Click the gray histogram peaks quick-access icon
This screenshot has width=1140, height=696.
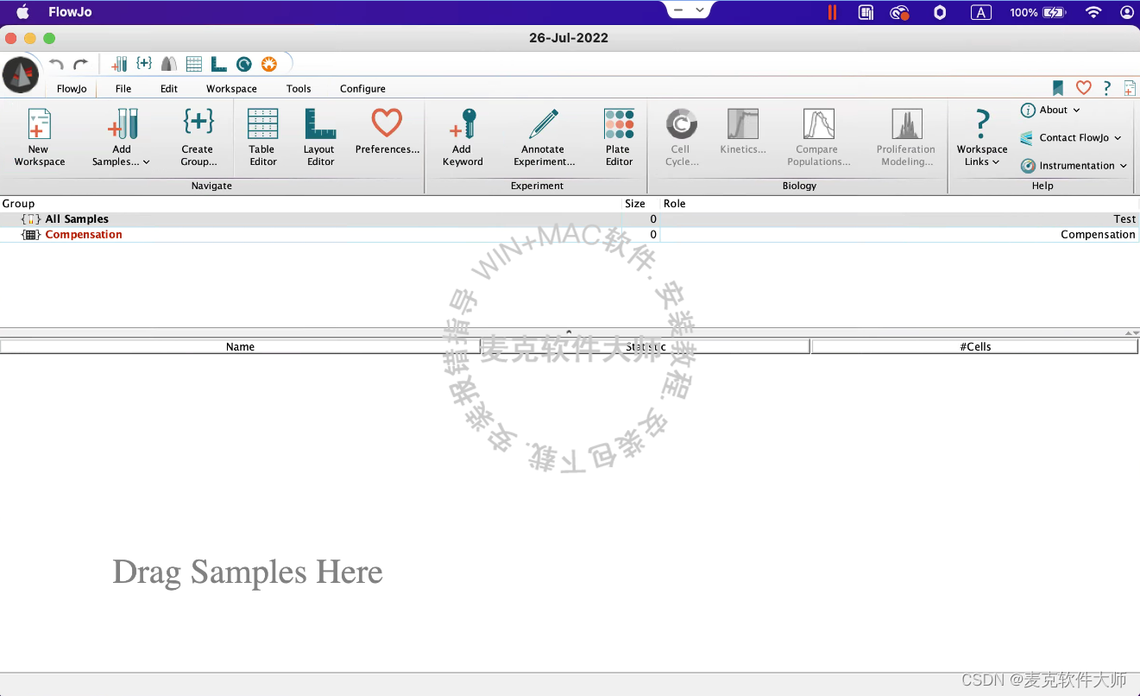pos(169,64)
